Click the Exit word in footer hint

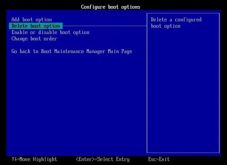tap(164, 159)
